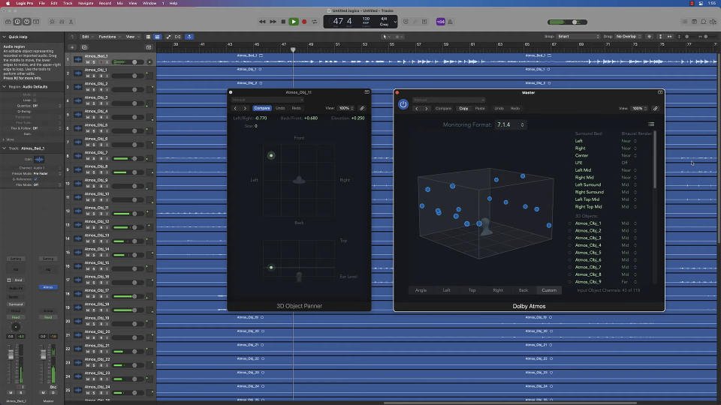This screenshot has width=721, height=405.
Task: Mute the Atmos_Obj_20 track
Action: click(88, 338)
